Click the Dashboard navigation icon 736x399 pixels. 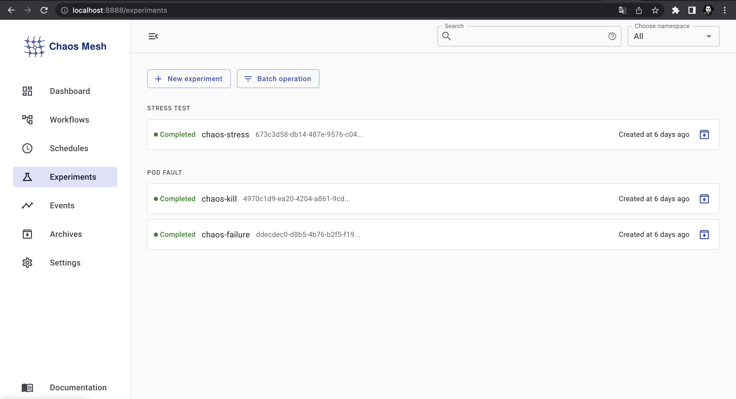[27, 91]
